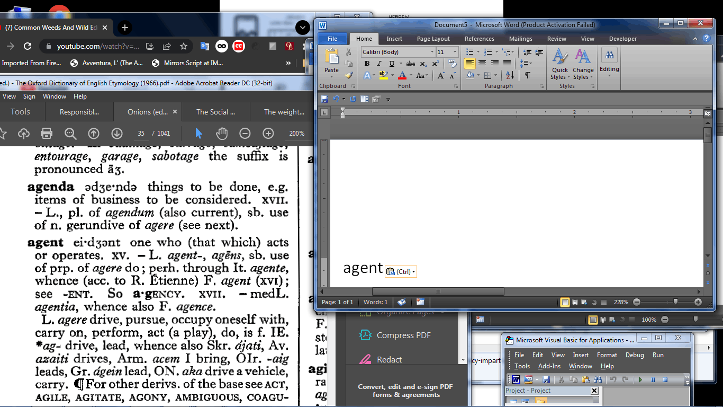Expand the Paste Options (Ctrl) dropdown

coord(401,271)
